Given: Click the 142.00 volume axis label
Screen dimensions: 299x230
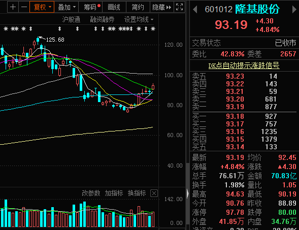Looking at the screenshot, I should click(173, 200).
